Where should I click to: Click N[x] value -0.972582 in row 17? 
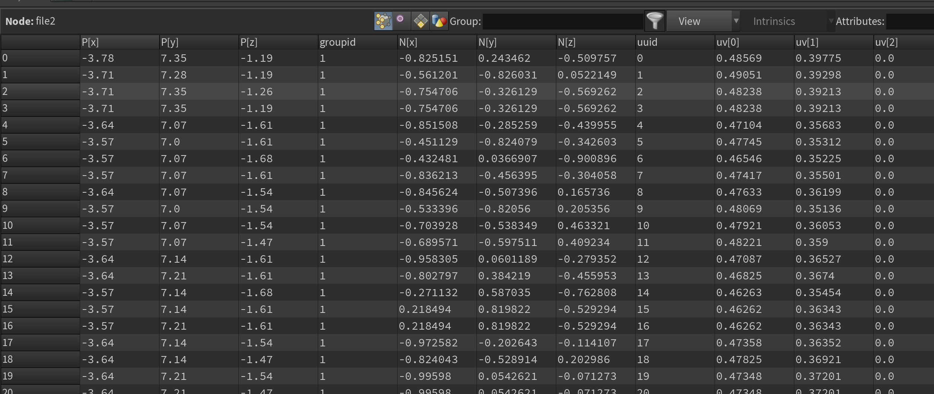428,343
